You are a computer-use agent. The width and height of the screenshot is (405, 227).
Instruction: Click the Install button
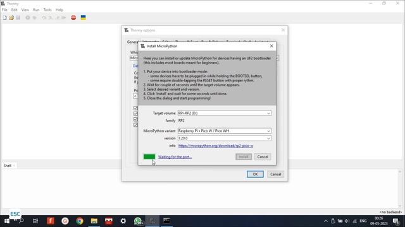pyautogui.click(x=243, y=157)
